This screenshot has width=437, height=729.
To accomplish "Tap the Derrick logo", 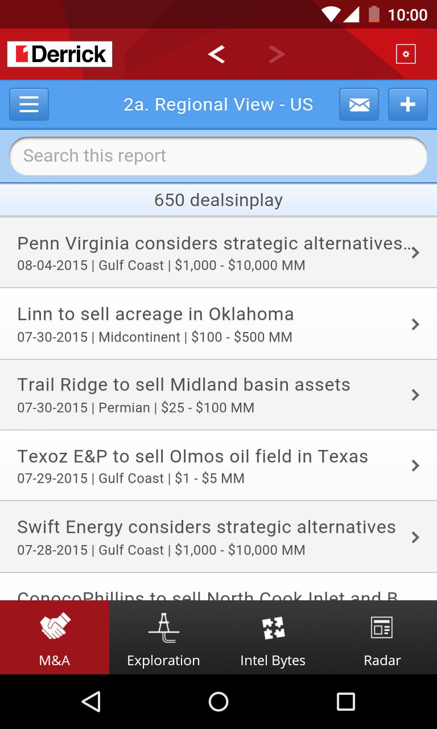I will coord(60,54).
